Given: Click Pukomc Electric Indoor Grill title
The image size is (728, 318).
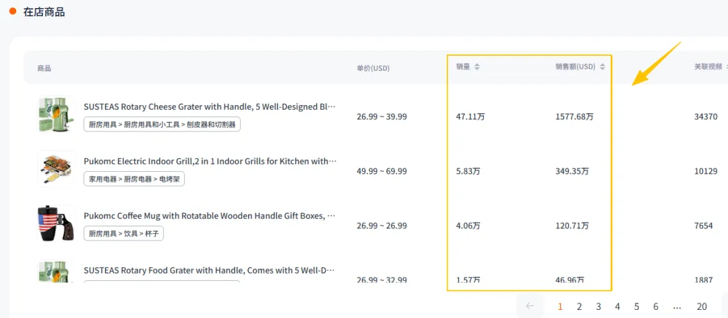Looking at the screenshot, I should [x=209, y=161].
